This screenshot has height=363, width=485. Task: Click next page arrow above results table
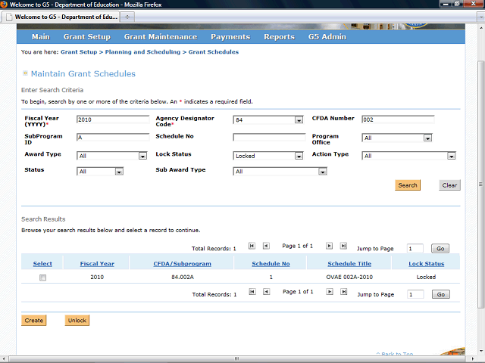(330, 246)
